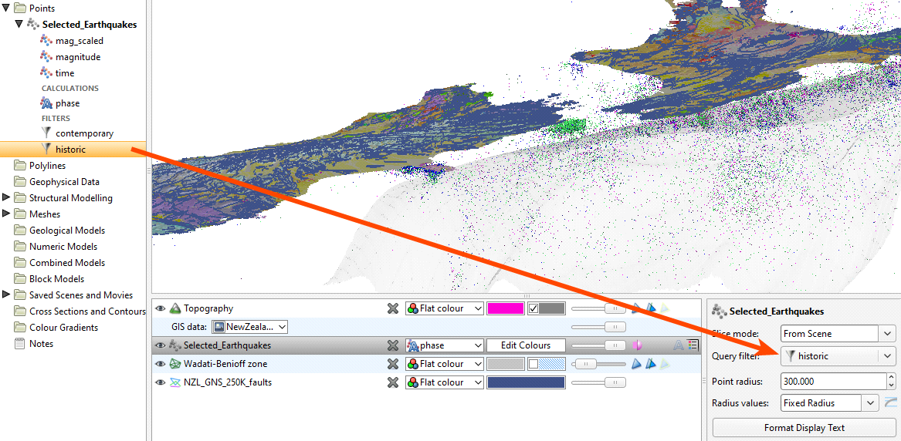
Task: Remove Selected_Earthquakes from the scene
Action: 392,345
